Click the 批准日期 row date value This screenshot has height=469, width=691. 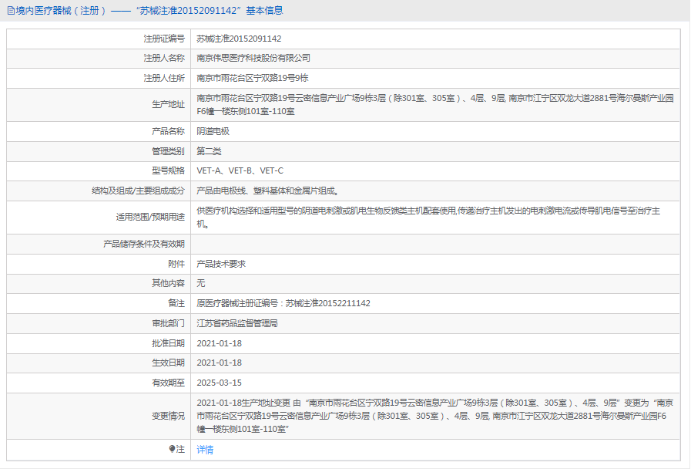pos(220,343)
